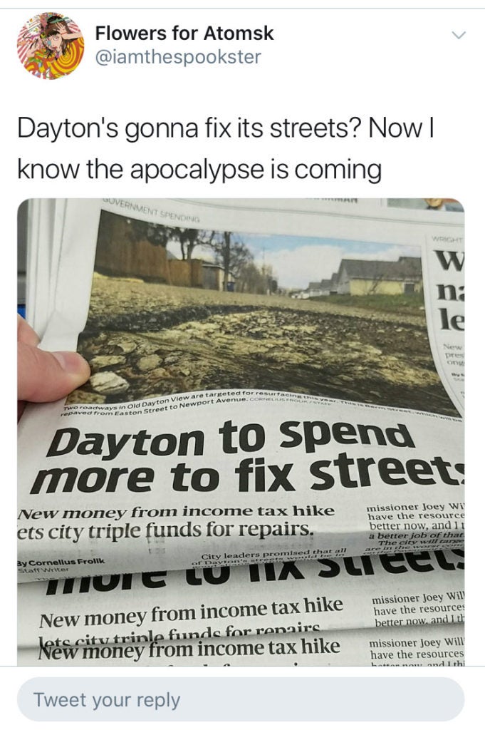
Task: Tap the 'know the apocalypse is coming' line
Action: [x=199, y=169]
